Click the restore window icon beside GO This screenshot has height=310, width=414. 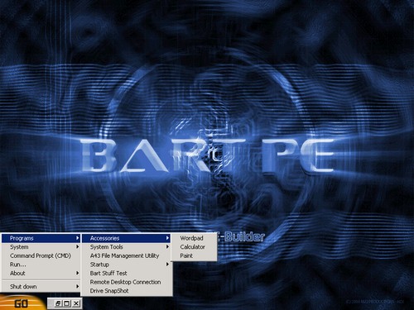(58, 303)
